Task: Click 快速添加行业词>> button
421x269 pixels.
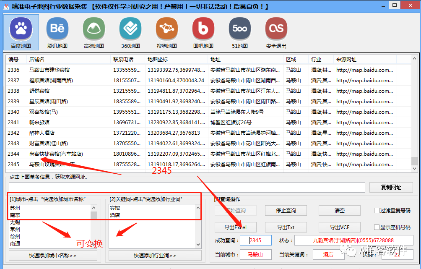Action: tap(155, 255)
